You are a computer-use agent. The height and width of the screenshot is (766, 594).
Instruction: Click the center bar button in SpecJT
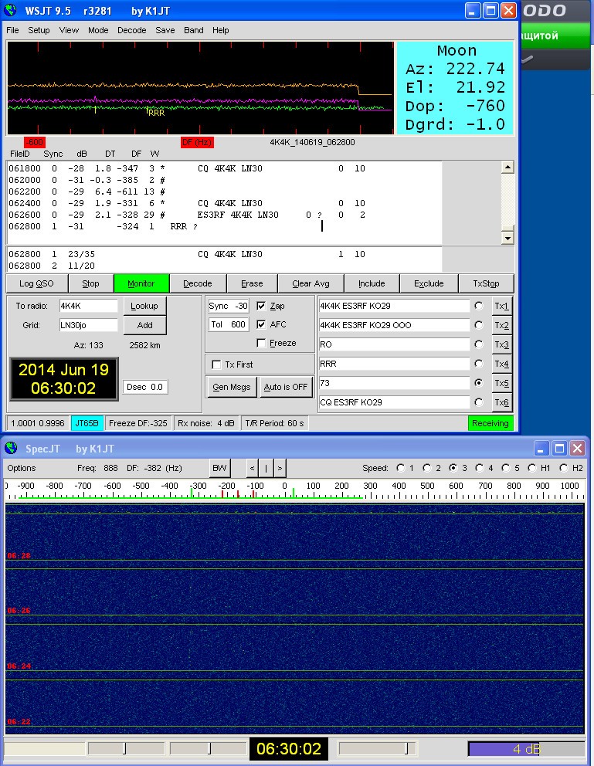coord(266,468)
